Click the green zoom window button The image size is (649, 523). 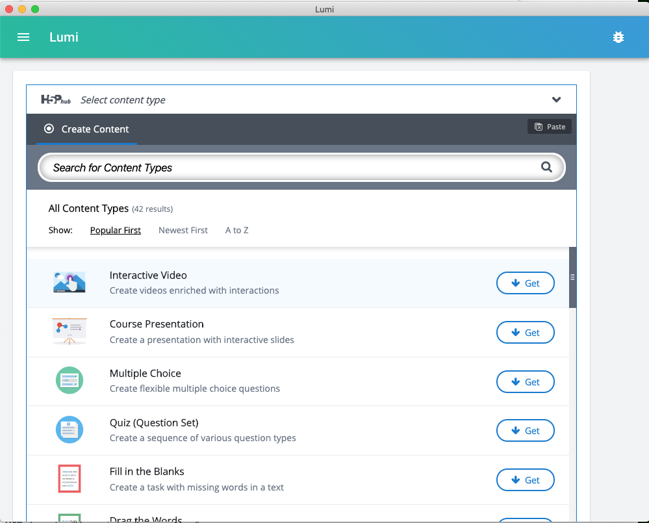point(35,9)
